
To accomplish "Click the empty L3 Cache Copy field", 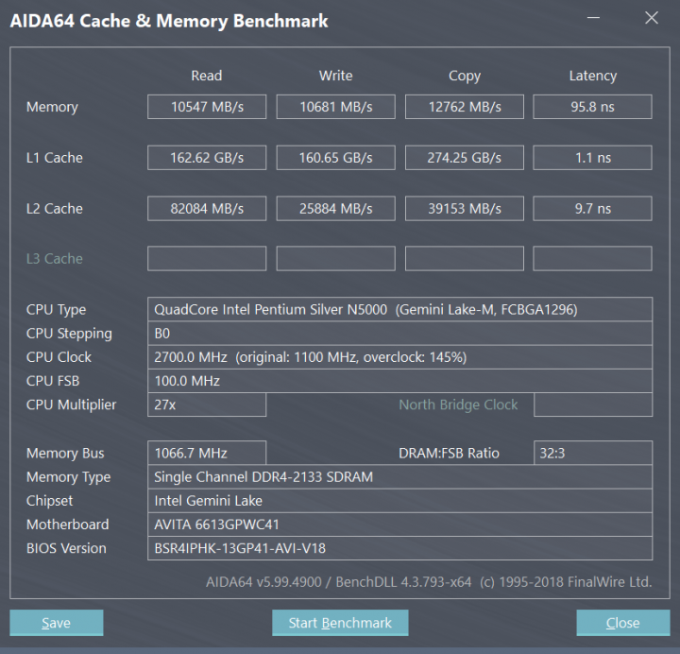I will tap(465, 259).
